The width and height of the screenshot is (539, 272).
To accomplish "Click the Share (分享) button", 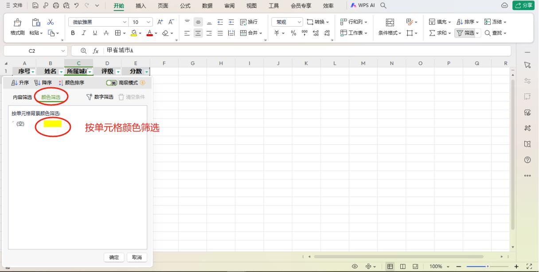I will (523, 5).
